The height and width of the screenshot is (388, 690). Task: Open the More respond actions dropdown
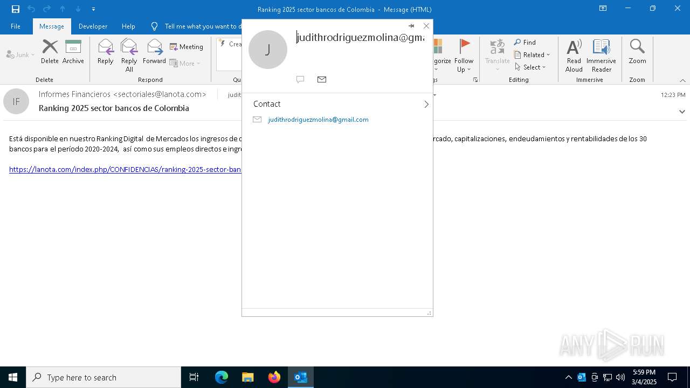coord(185,63)
